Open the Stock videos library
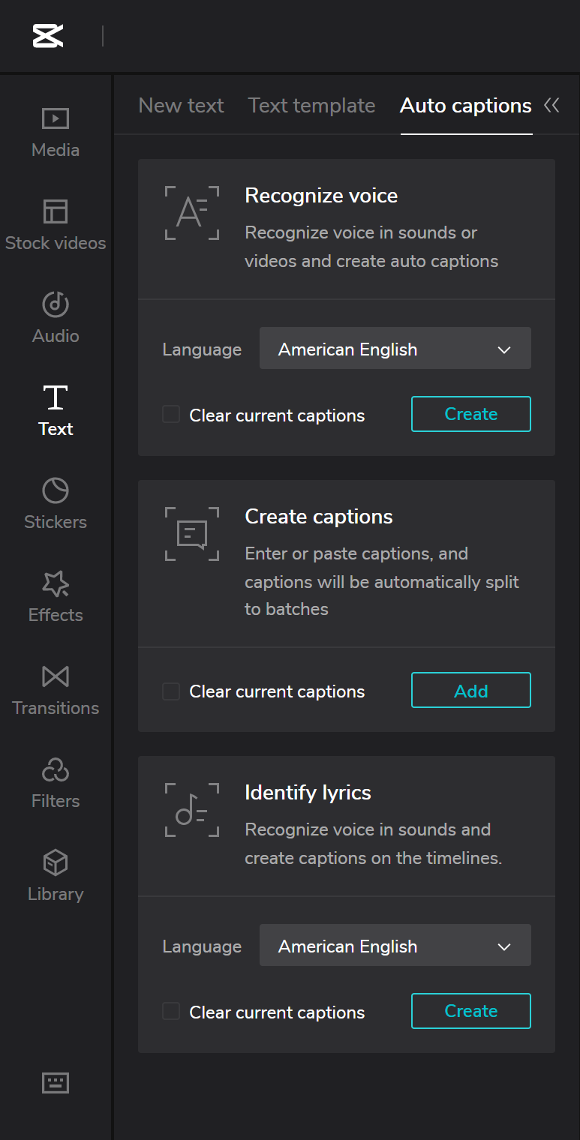 56,224
